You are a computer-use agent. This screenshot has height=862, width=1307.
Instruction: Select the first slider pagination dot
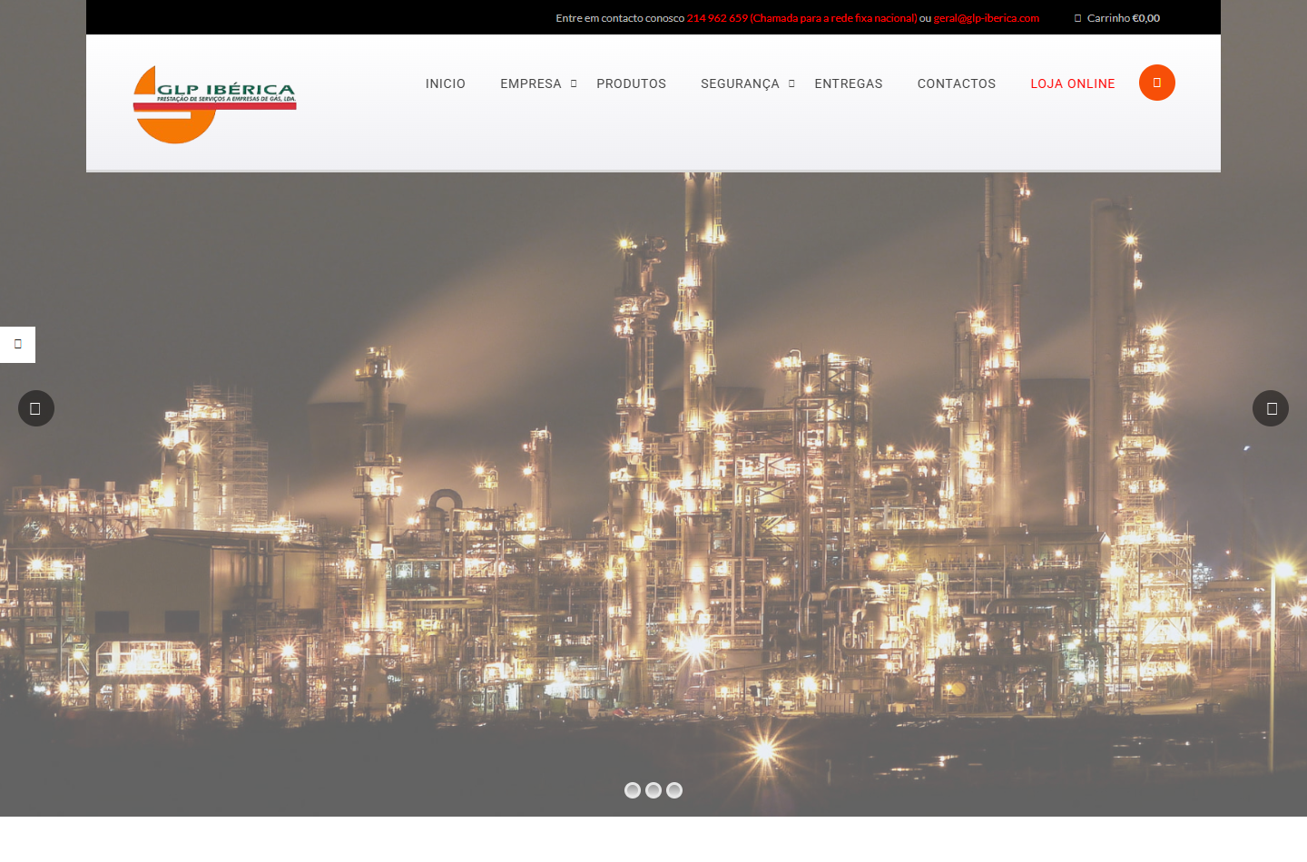(x=633, y=790)
